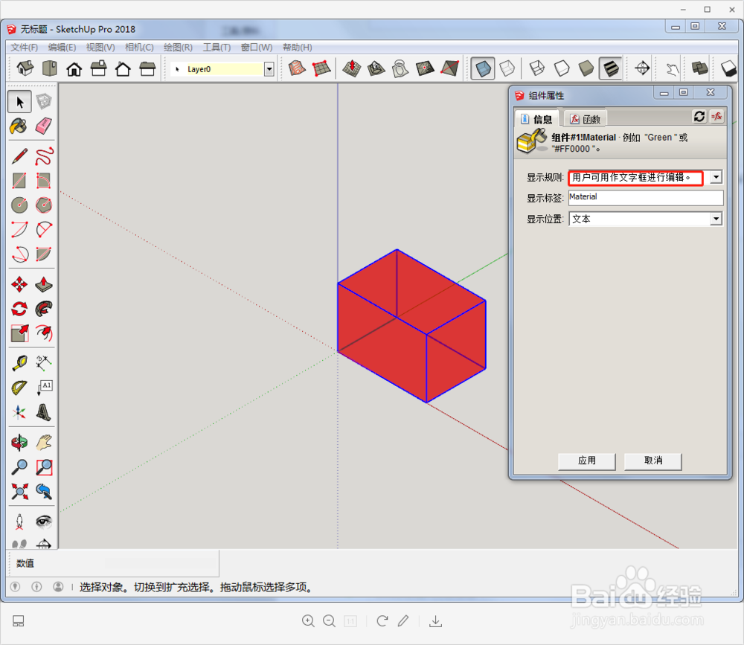Click the 应用 apply button
Screen dimensions: 744x645
pos(587,461)
